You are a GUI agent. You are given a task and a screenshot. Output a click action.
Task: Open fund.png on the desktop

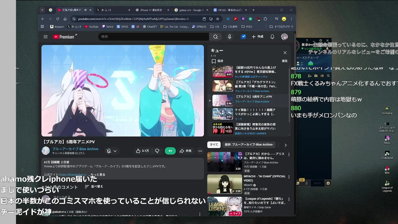[387, 110]
